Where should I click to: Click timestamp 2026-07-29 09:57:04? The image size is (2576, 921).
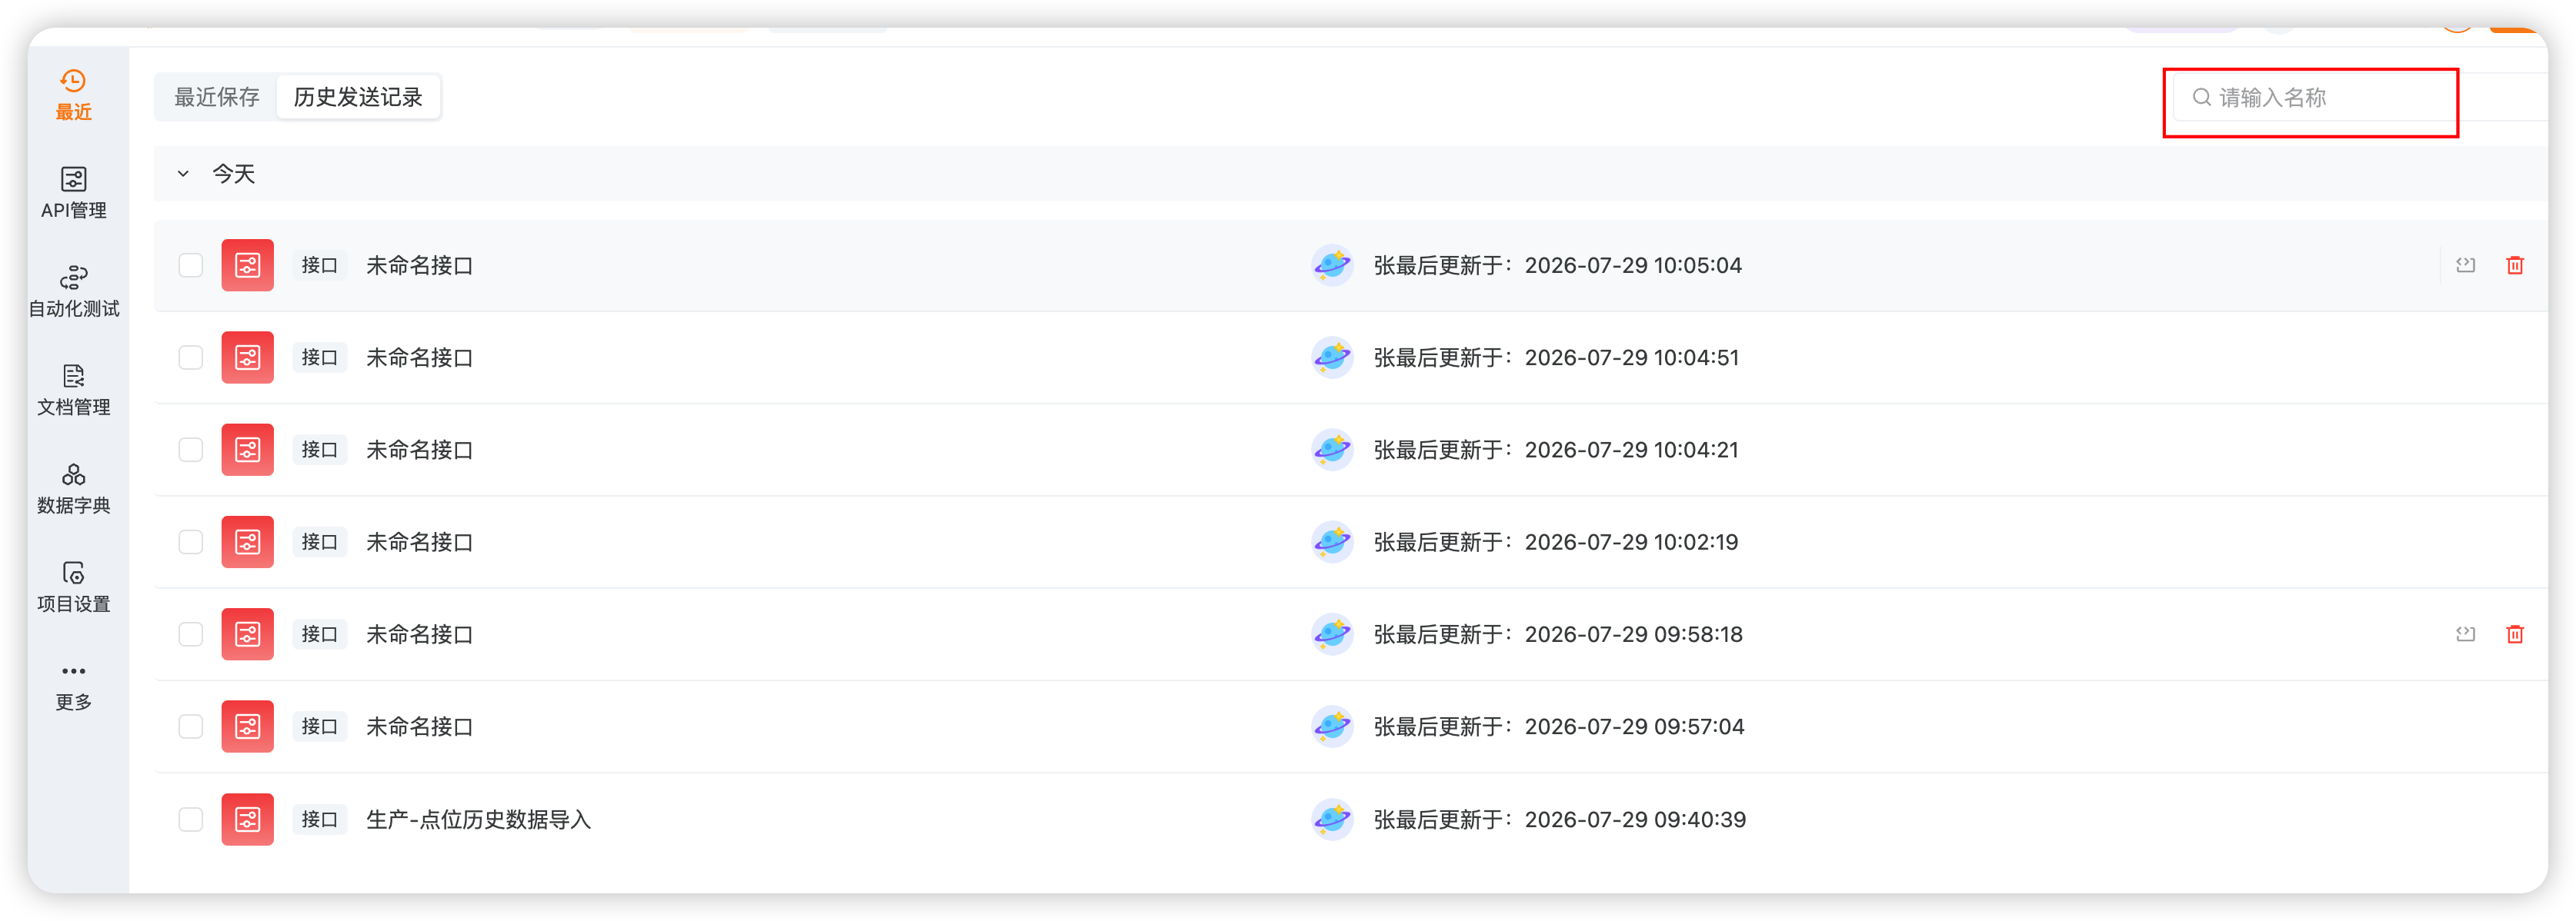[1634, 726]
